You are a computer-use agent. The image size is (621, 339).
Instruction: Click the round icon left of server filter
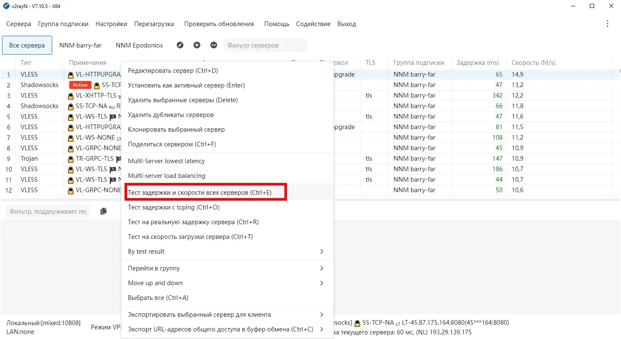click(214, 45)
